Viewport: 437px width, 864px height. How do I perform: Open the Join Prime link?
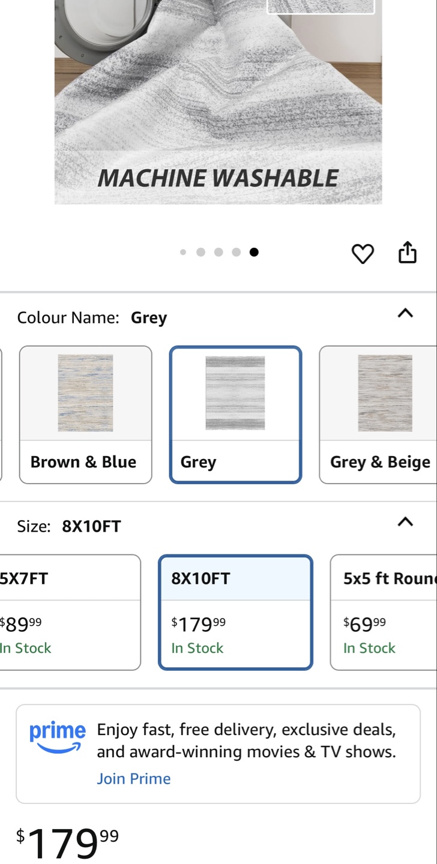(134, 779)
